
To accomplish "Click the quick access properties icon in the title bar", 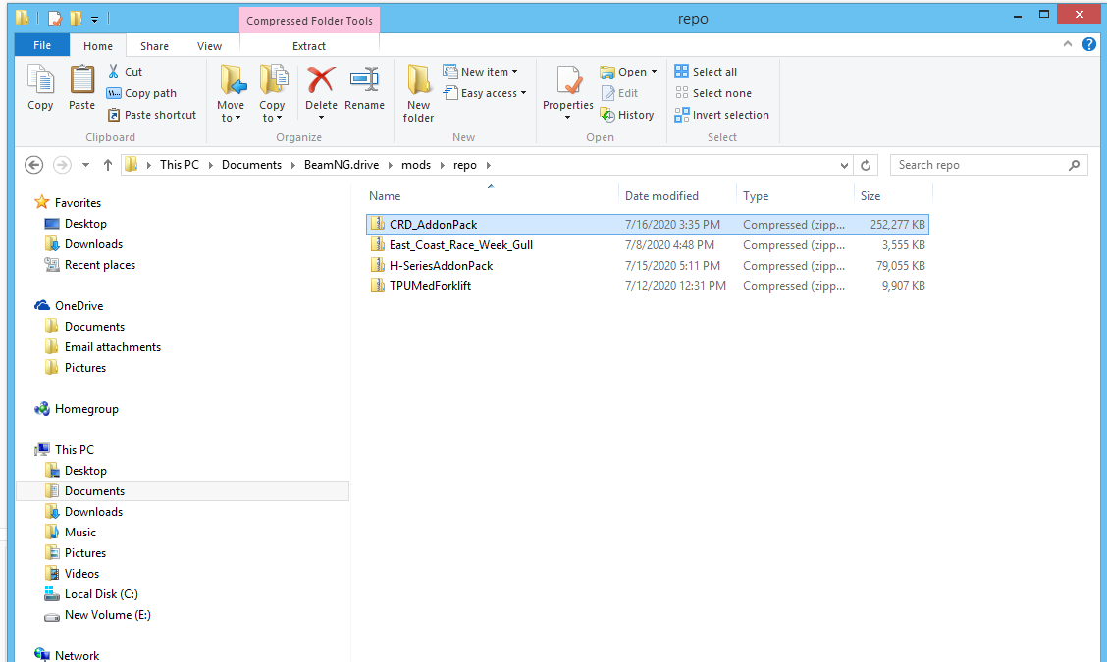I will (55, 18).
